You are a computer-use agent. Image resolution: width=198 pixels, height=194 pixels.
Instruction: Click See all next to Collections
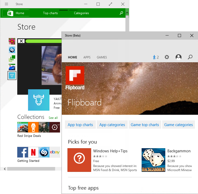pos(53,118)
